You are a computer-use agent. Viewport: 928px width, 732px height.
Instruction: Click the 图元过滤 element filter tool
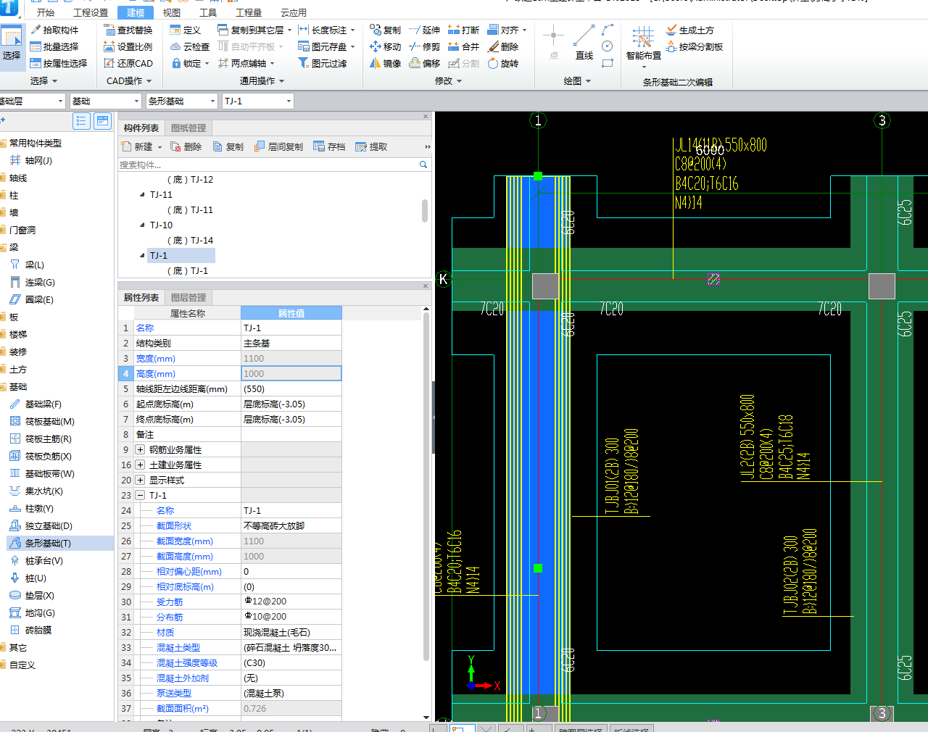click(x=323, y=63)
